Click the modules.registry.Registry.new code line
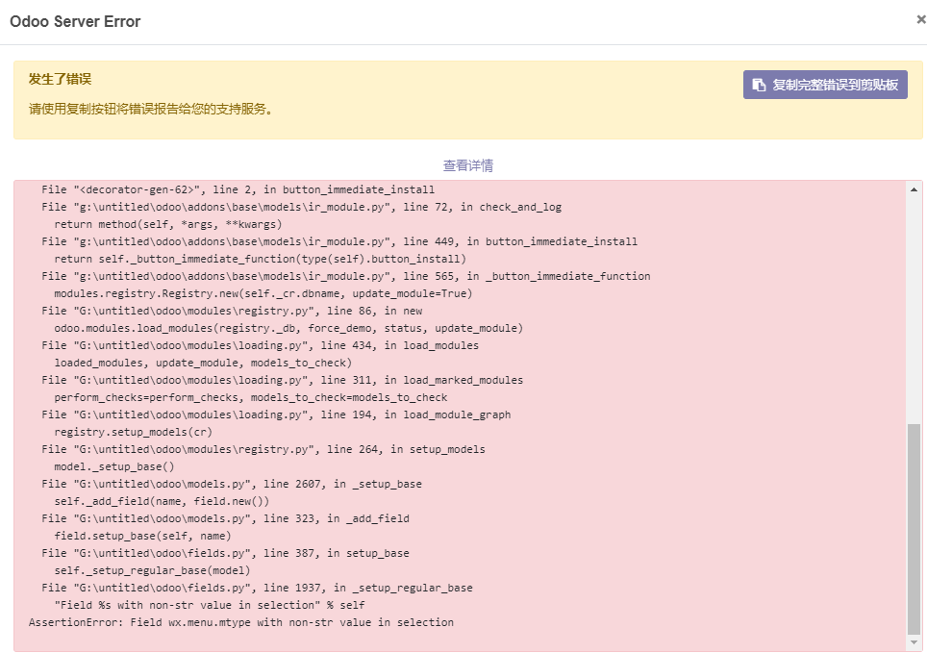This screenshot has height=653, width=927. tap(263, 293)
